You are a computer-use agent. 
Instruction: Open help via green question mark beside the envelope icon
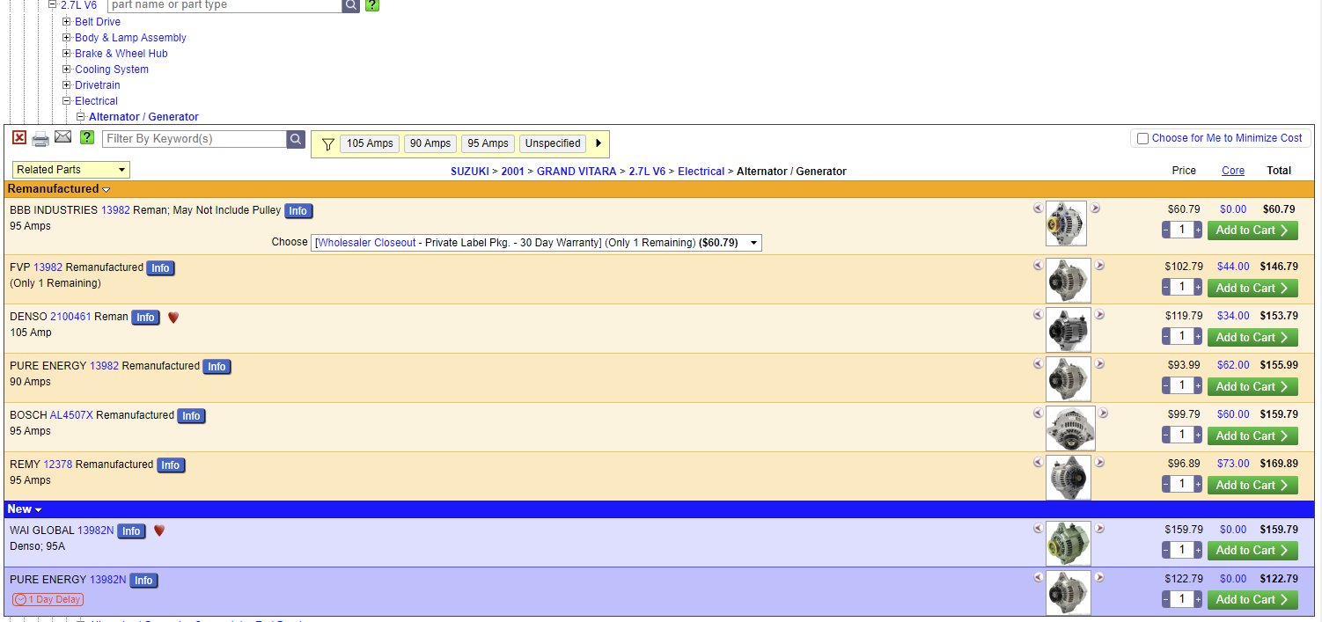tap(87, 137)
